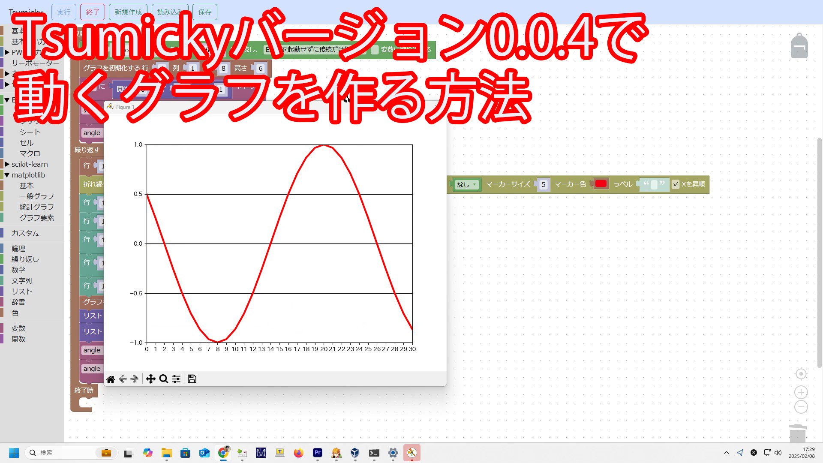Open the Windows Start menu
This screenshot has width=823, height=463.
pyautogui.click(x=14, y=453)
